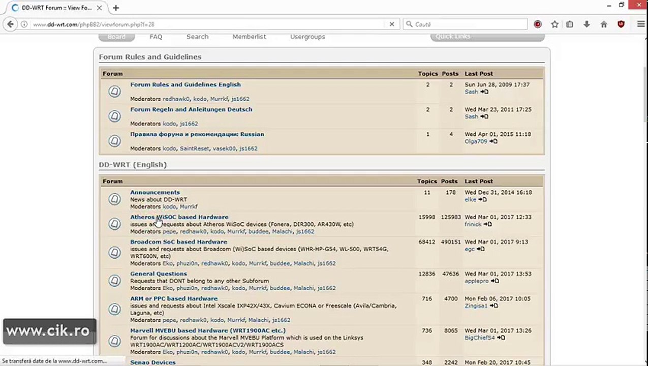
Task: Open user profile Zingisa1
Action: coord(476,306)
